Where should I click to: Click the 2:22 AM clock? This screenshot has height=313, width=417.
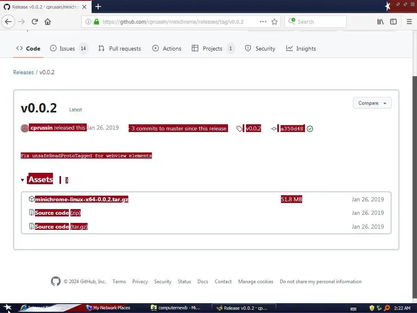click(x=402, y=308)
